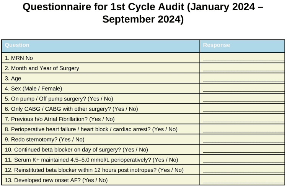Click the '3. Age' question cell
This screenshot has width=287, height=187.
coord(101,78)
